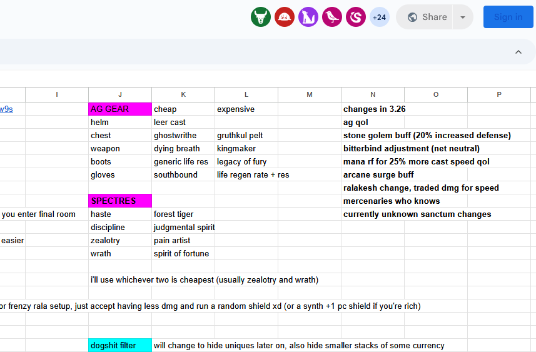Viewport: 536px width, 352px height.
Task: Select column M header
Action: coord(310,94)
